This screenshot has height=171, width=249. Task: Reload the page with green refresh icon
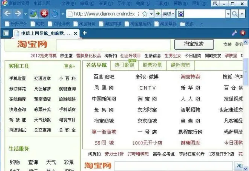tap(33, 14)
